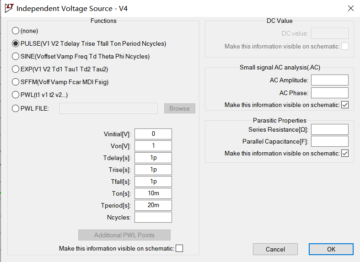Focus the Tdelay[s] input box
This screenshot has width=360, height=262.
click(x=153, y=158)
